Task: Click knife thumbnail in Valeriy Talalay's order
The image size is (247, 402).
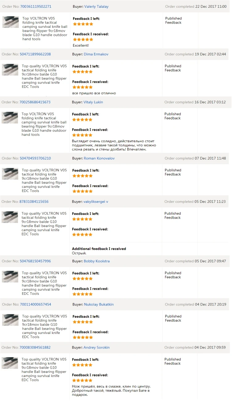Action: tap(11, 22)
